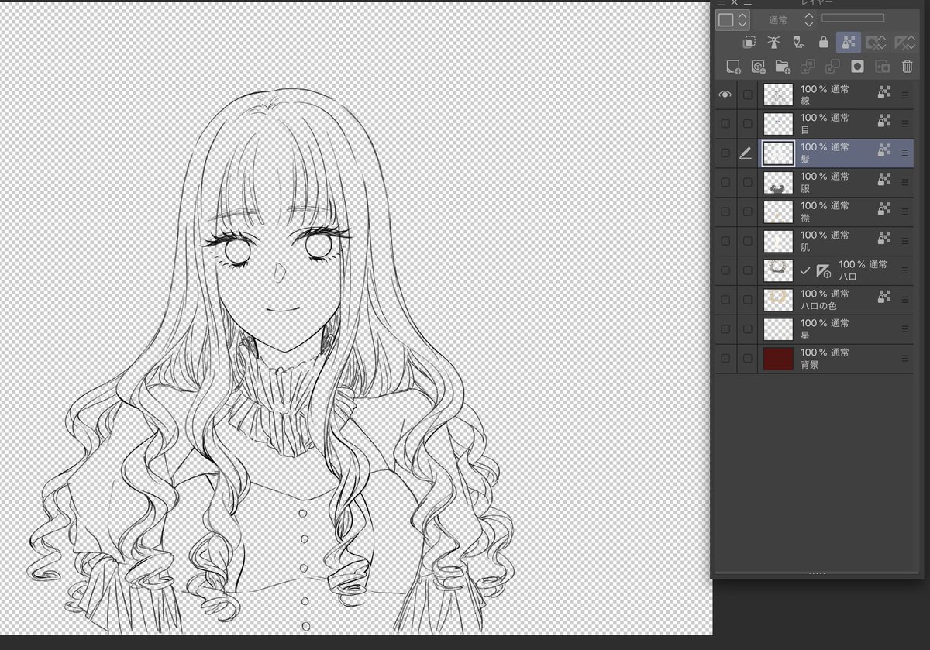This screenshot has height=650, width=930.
Task: Set as reference layer lighthouse icon
Action: (x=773, y=42)
